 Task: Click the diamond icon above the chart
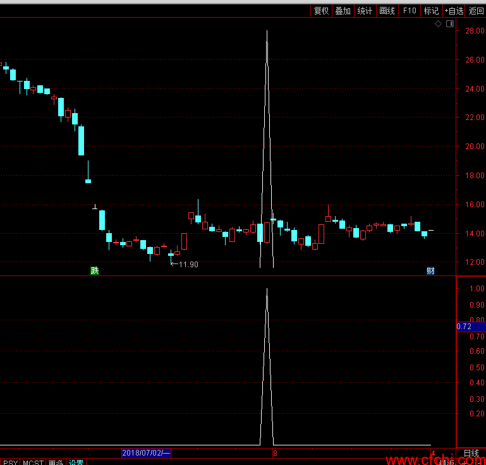pos(438,24)
